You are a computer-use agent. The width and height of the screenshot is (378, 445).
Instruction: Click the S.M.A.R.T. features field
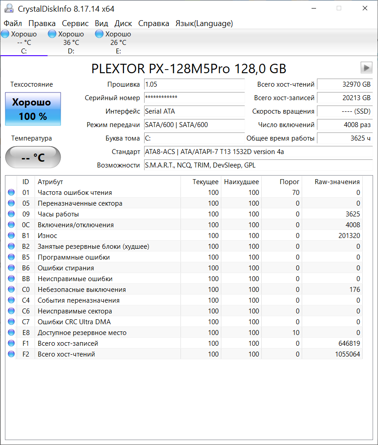click(259, 165)
